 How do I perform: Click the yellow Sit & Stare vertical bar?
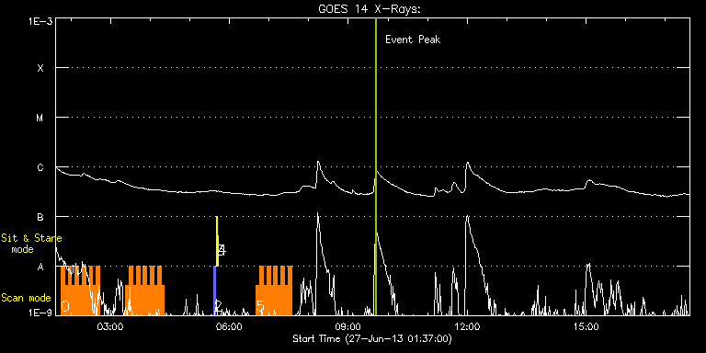tap(217, 242)
